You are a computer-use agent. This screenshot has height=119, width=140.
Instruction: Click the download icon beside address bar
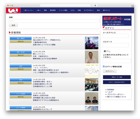tap(95, 6)
